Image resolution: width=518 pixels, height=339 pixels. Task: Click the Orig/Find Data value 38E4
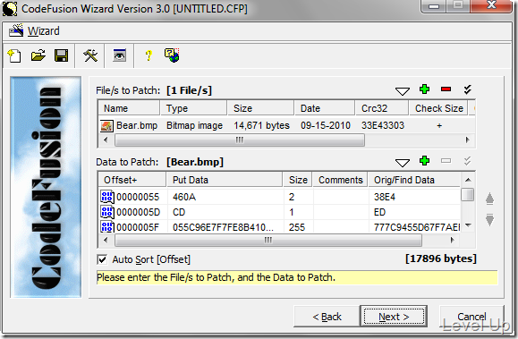[x=385, y=198]
